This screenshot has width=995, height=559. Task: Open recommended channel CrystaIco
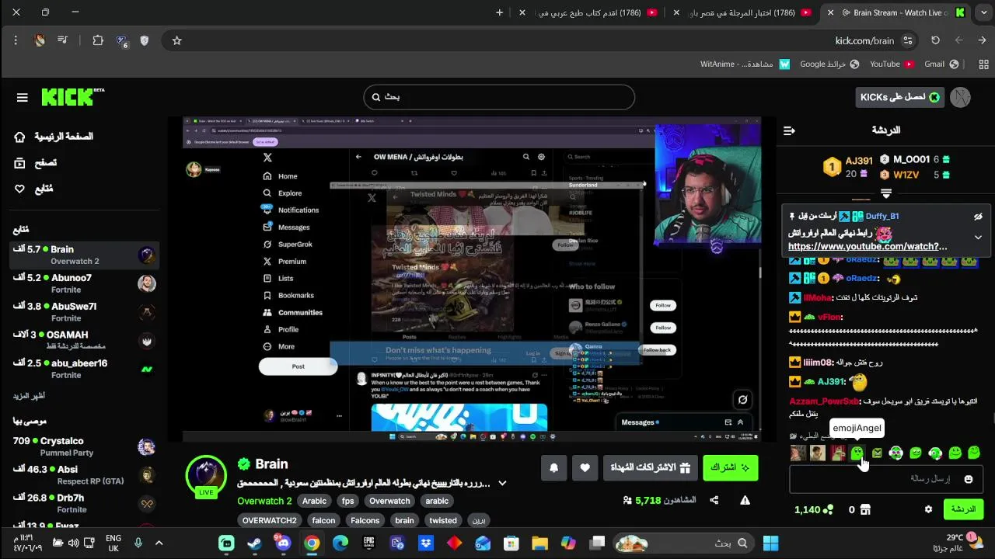pos(85,446)
